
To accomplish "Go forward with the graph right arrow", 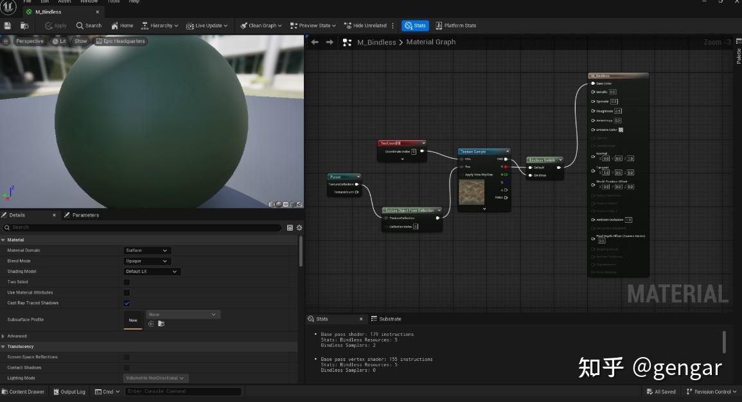I will 330,42.
